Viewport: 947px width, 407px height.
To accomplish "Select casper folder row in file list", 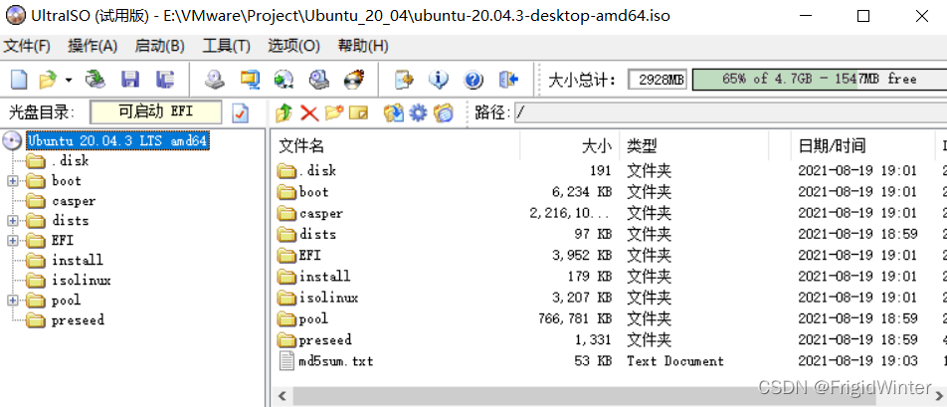I will click(x=320, y=213).
